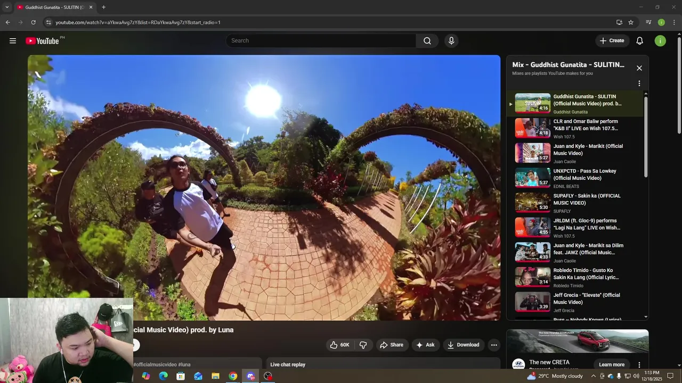Image resolution: width=682 pixels, height=383 pixels.
Task: Close the Mix playlist panel
Action: [639, 68]
